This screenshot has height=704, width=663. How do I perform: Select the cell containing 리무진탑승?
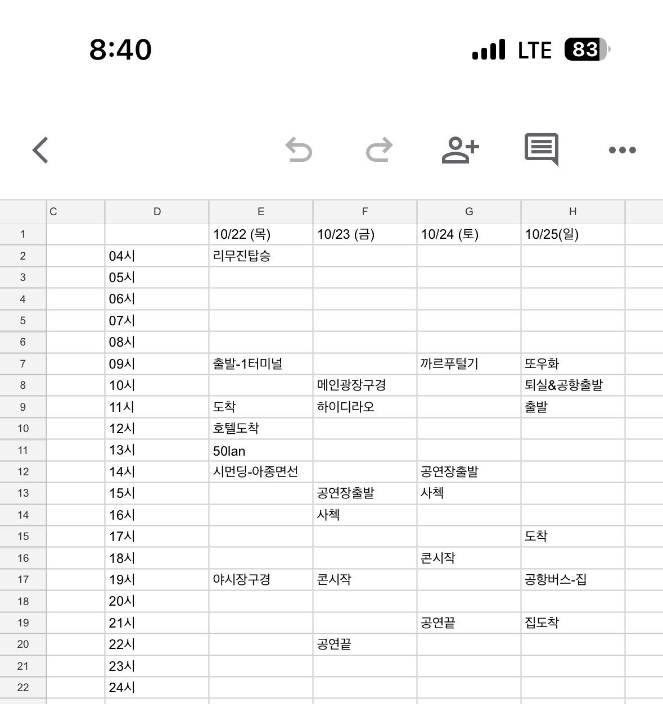click(261, 256)
